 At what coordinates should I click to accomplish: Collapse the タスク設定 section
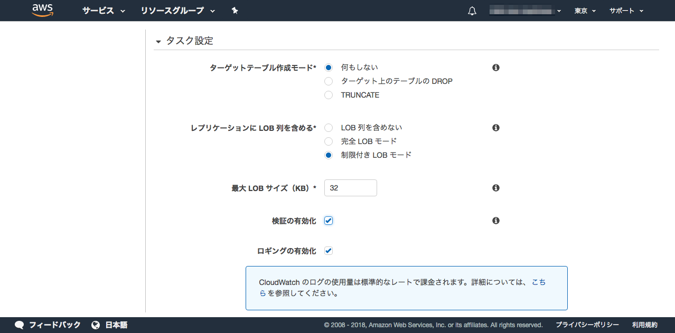coord(158,42)
